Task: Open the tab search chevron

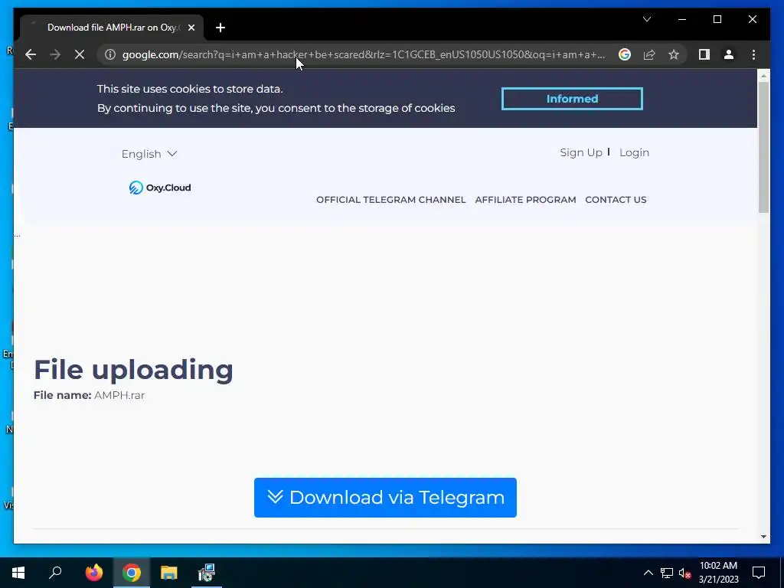Action: (x=646, y=19)
